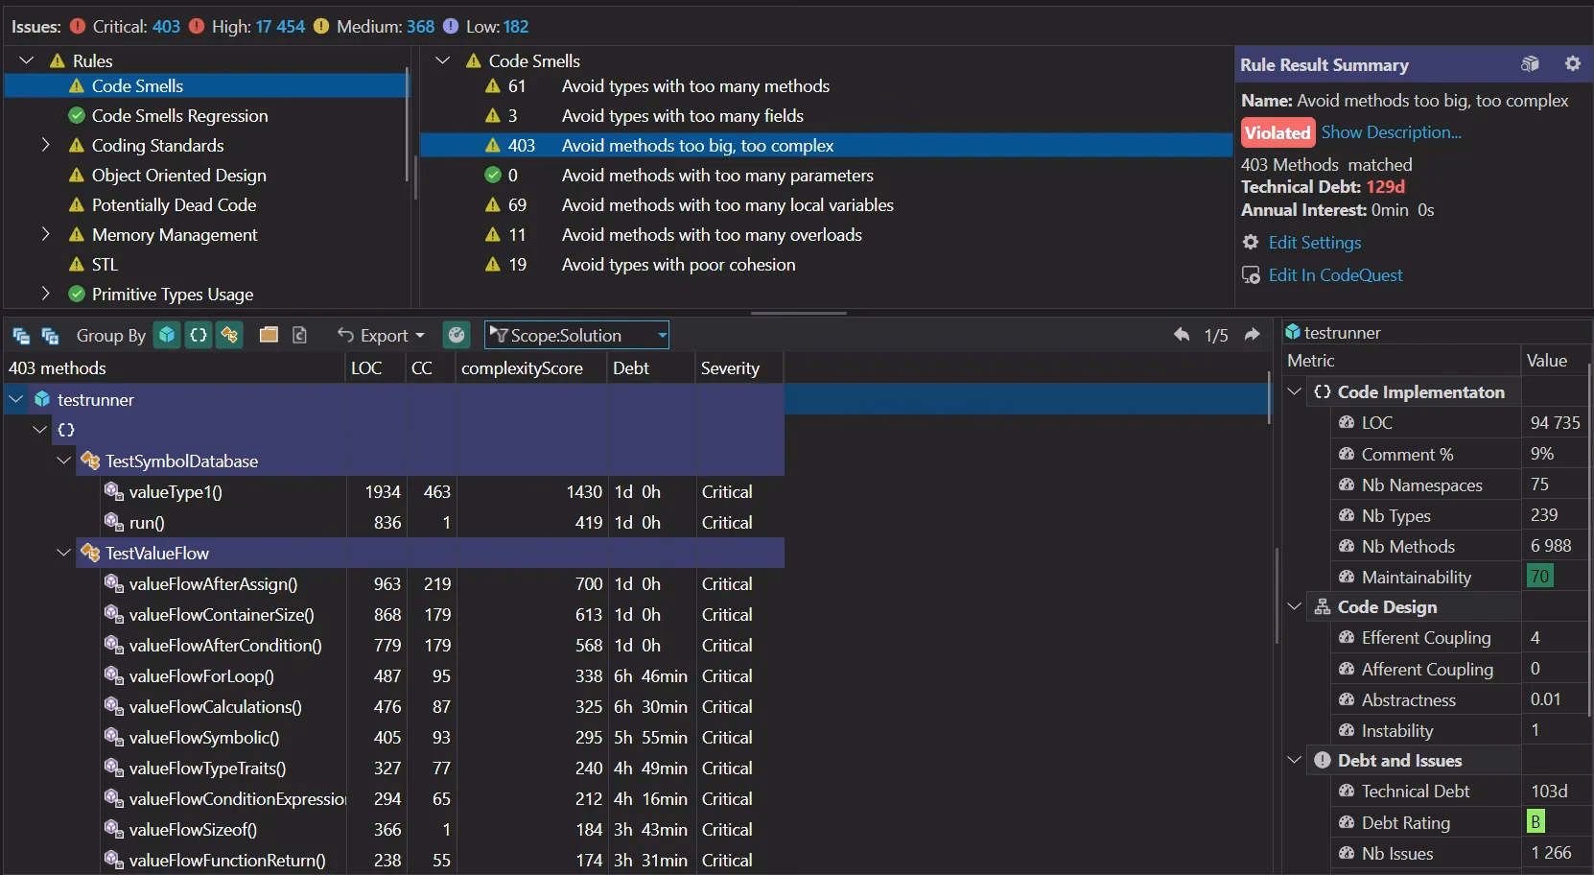
Task: Toggle Group By project cube button
Action: tap(167, 335)
